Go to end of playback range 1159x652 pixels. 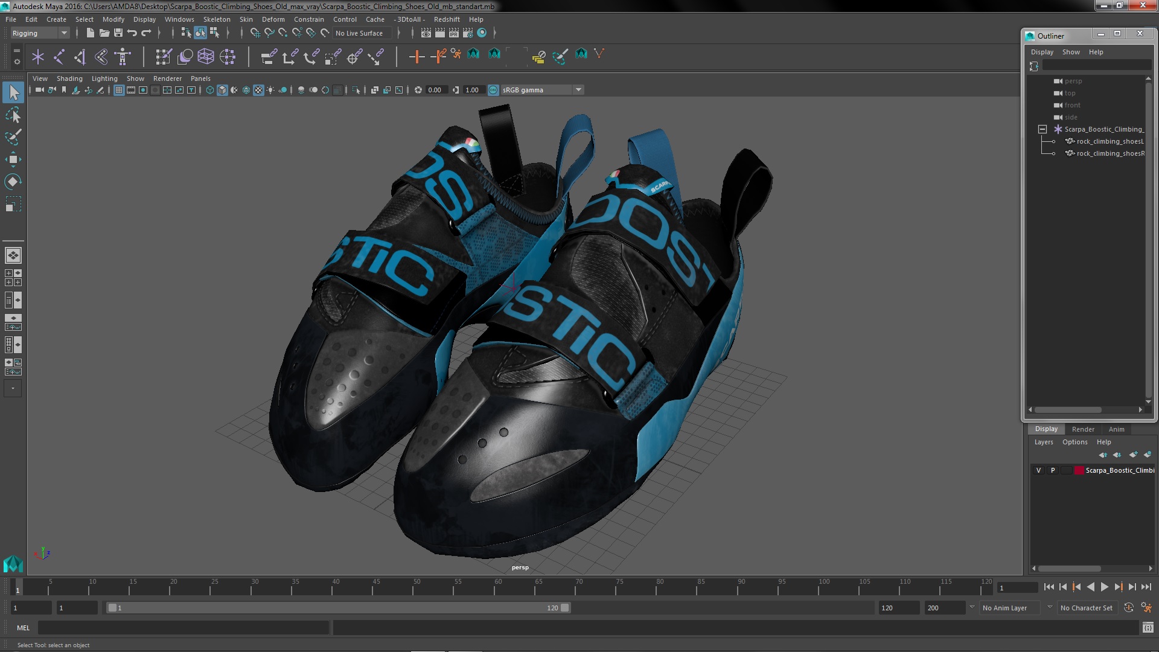1146,587
